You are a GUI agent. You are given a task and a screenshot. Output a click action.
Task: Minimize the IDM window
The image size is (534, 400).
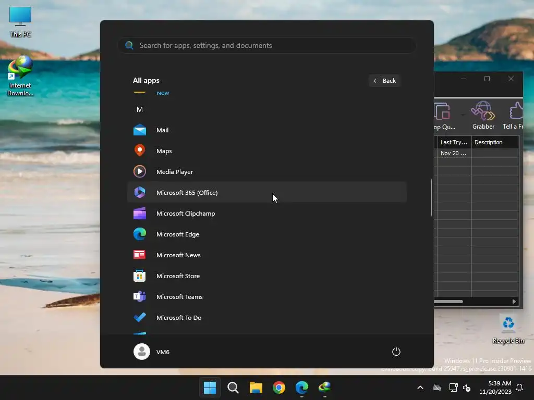coord(464,79)
